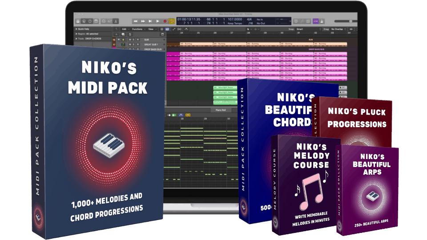This screenshot has height=240, width=427.
Task: Open the Library button in Logic toolbar
Action: point(78,21)
